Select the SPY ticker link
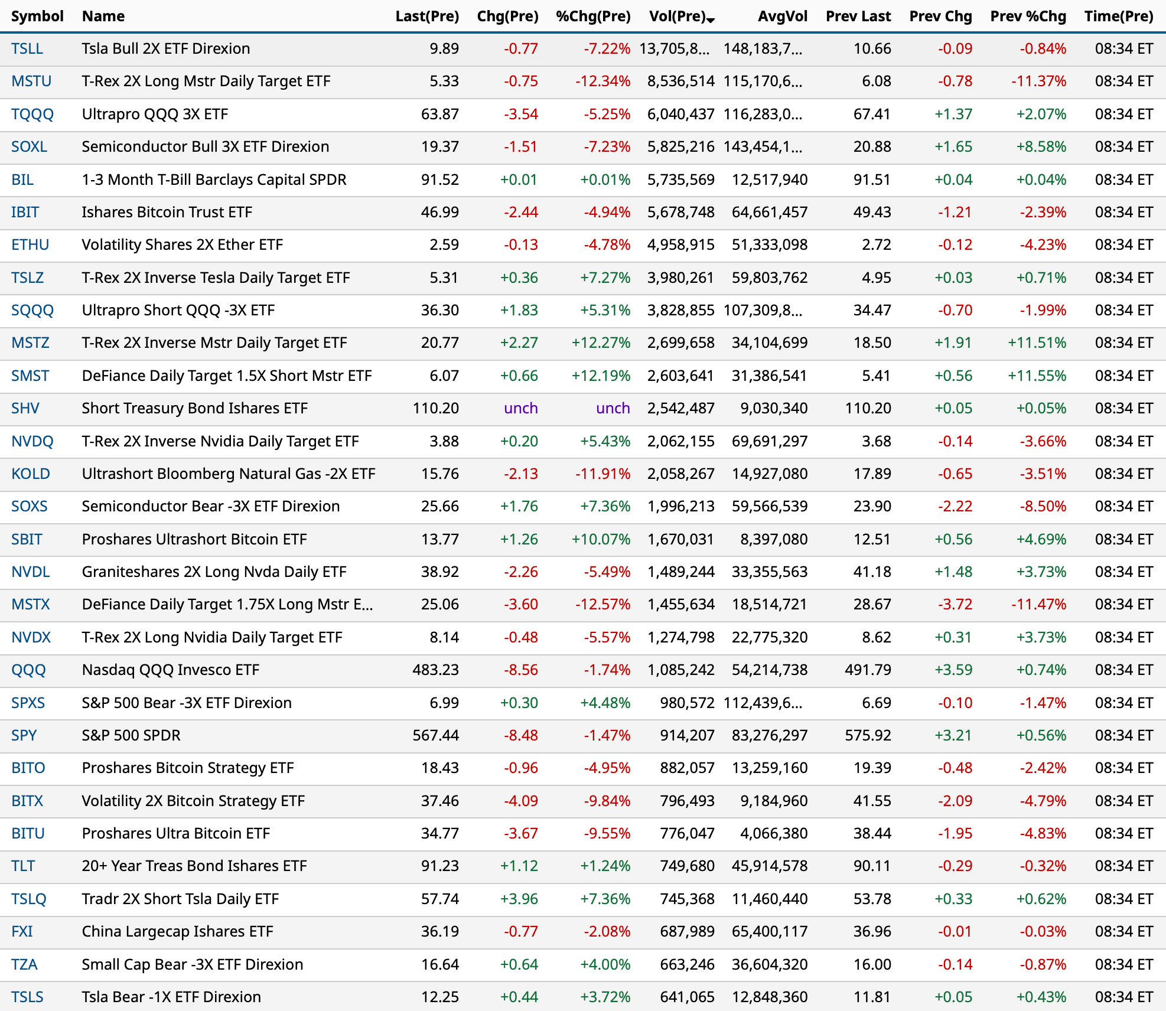The height and width of the screenshot is (1011, 1166). (24, 735)
